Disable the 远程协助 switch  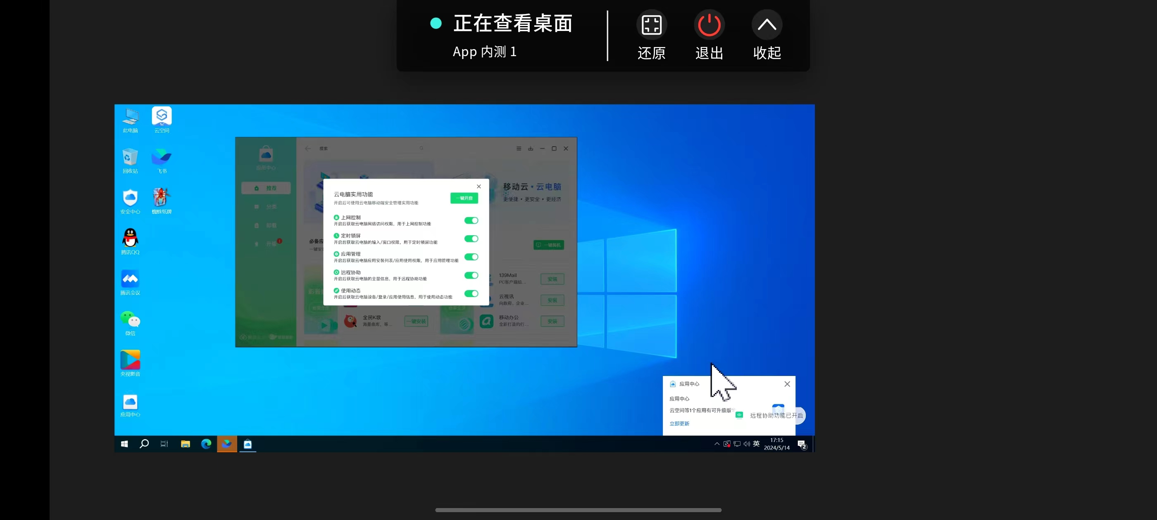(x=471, y=276)
